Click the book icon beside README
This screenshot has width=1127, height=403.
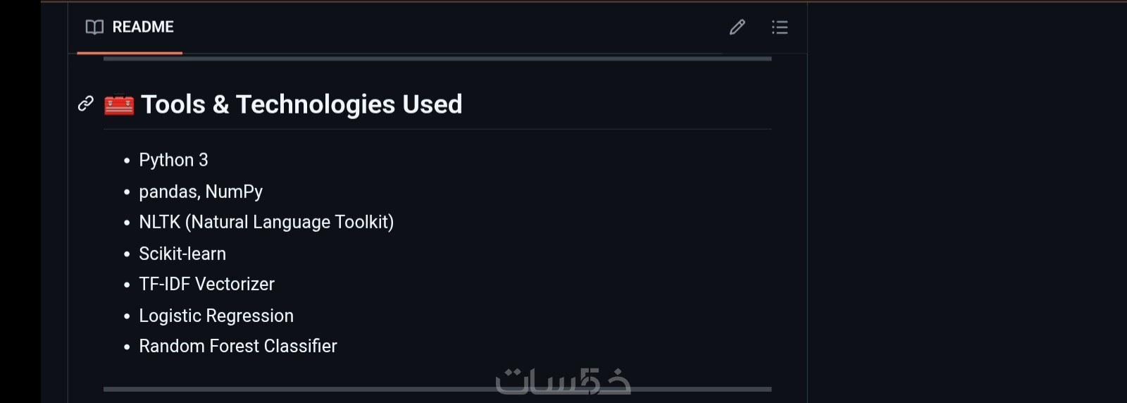(x=94, y=27)
